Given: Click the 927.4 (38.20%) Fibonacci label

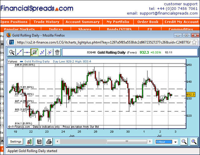Looking at the screenshot, I should [x=24, y=101].
